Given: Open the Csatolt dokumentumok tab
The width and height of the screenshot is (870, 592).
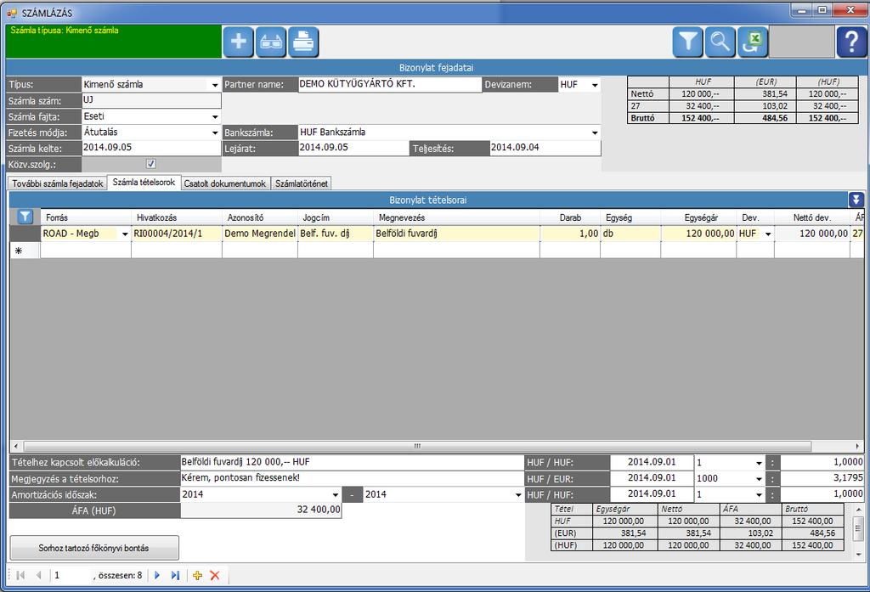Looking at the screenshot, I should click(x=225, y=183).
